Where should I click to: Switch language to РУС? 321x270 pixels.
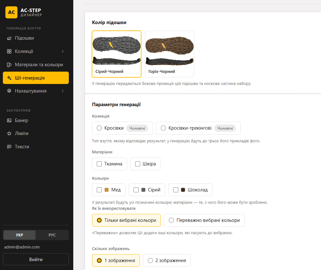tap(52, 235)
